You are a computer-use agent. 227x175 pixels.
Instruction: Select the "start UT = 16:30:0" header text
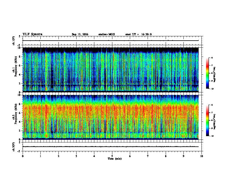pos(138,34)
